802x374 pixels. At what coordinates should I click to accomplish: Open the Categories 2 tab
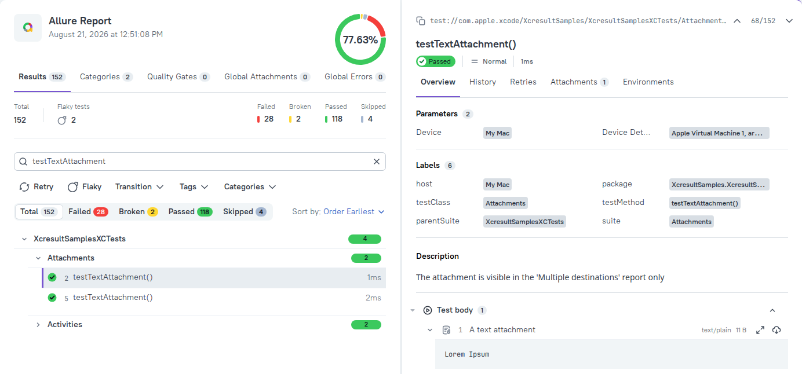point(106,77)
